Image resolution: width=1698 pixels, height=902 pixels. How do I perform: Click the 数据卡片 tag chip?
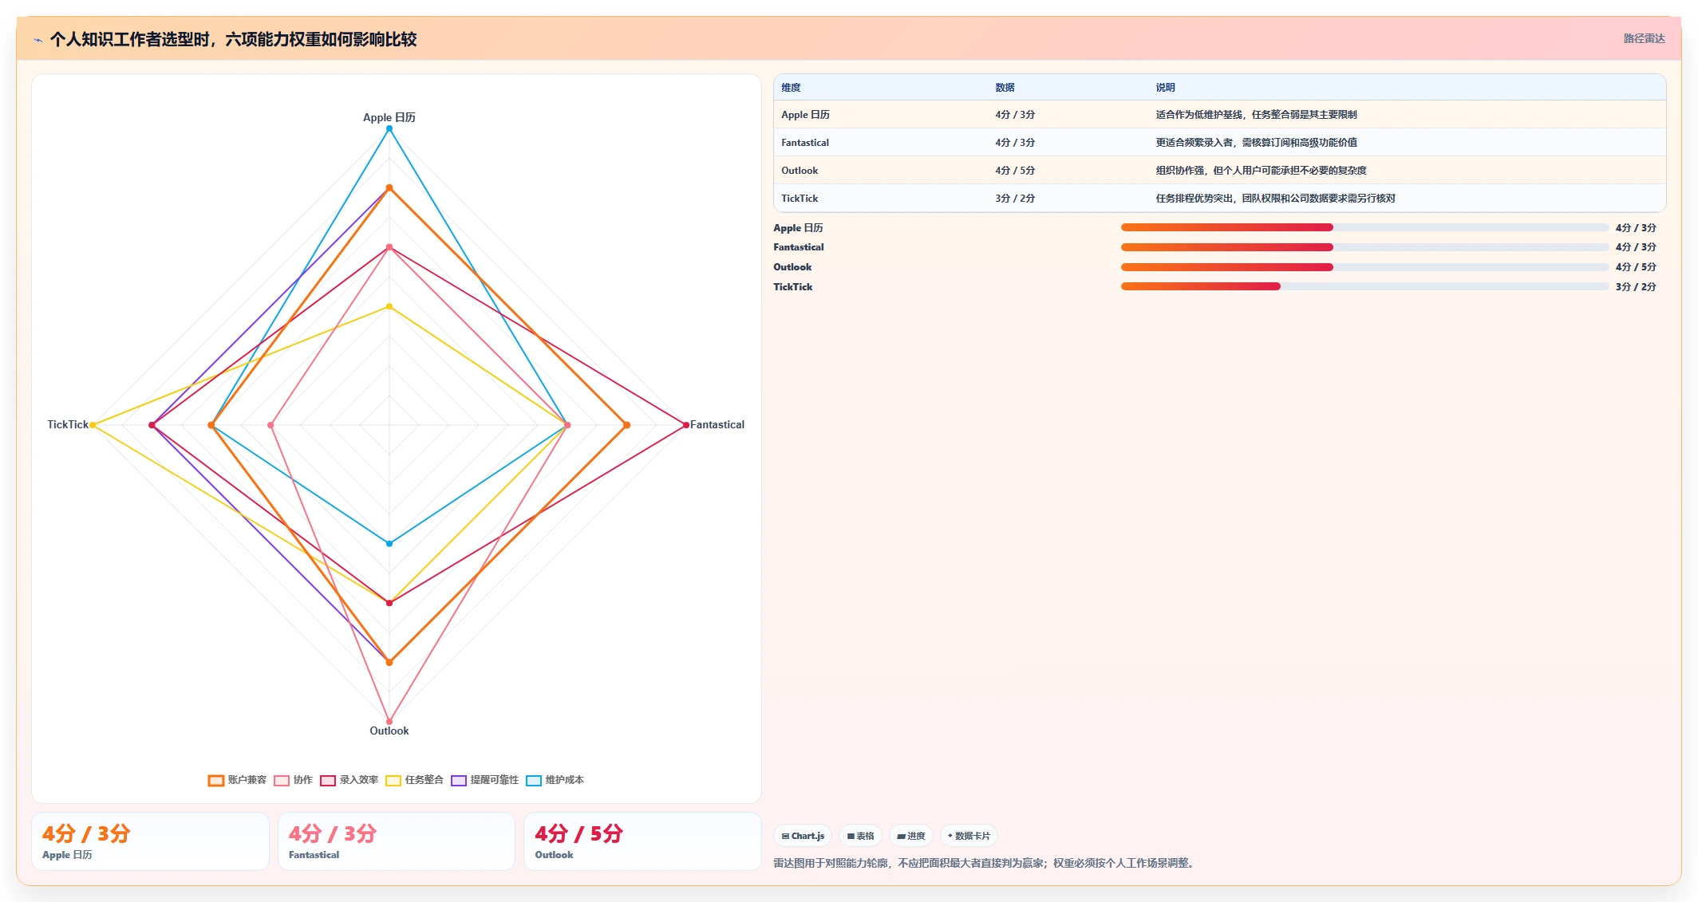[969, 836]
